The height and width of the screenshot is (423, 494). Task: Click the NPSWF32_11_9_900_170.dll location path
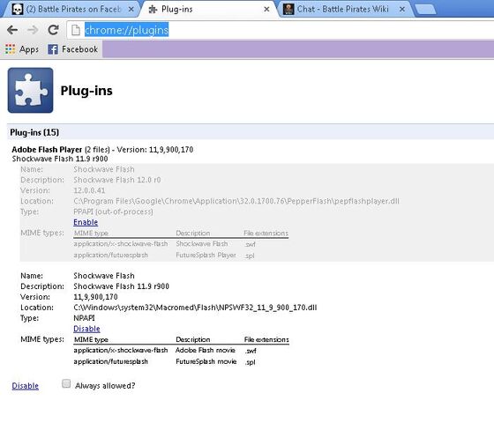[x=195, y=308]
